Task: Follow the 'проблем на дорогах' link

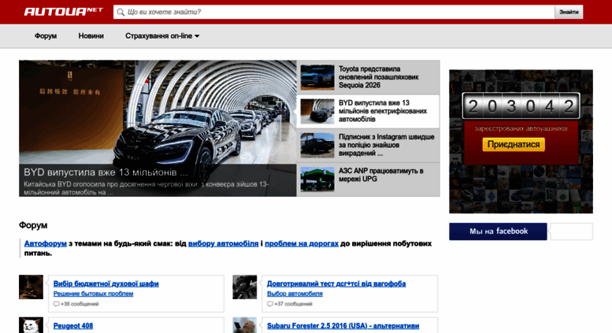Action: (302, 244)
